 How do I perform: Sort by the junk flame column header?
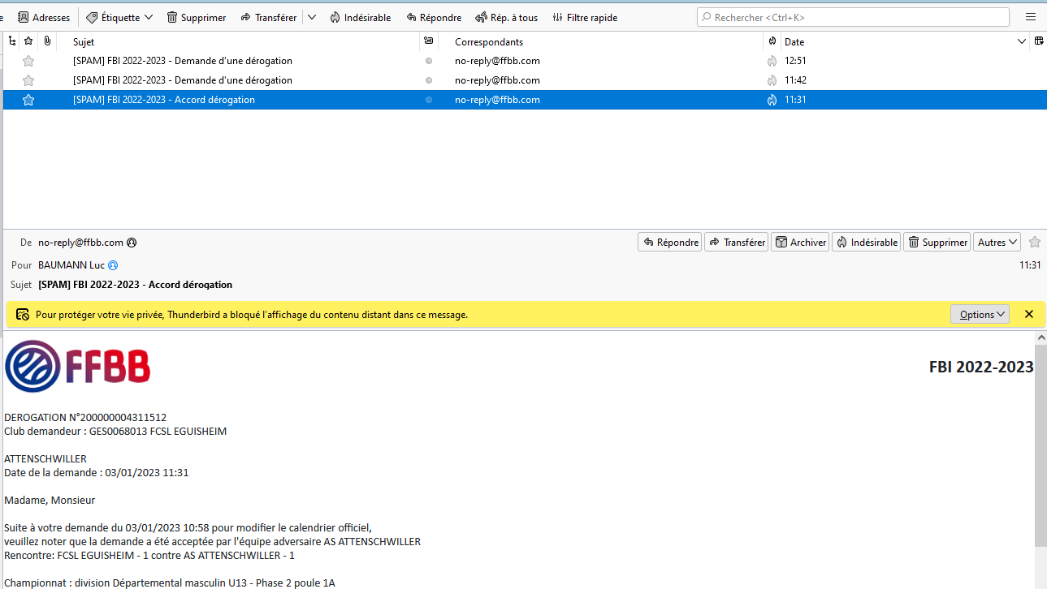point(771,41)
